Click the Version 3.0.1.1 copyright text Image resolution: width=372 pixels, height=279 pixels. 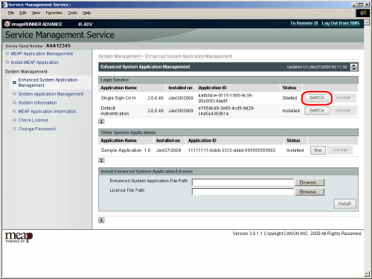point(297,234)
